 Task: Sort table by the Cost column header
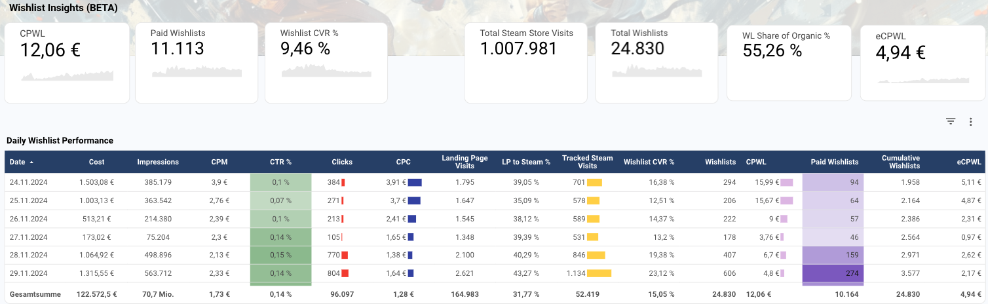tap(96, 162)
